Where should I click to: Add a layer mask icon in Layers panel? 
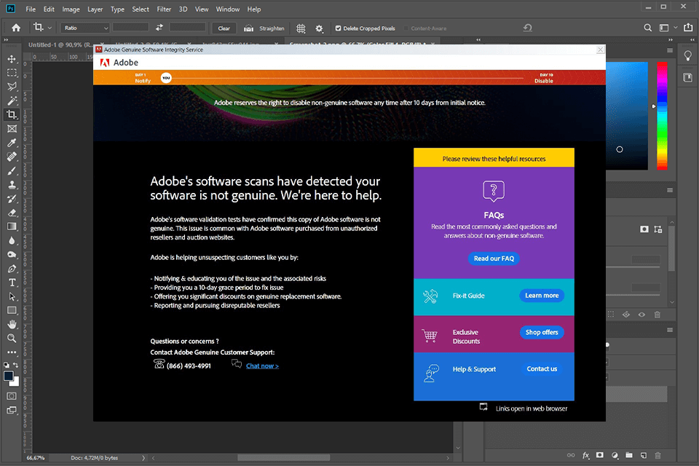[600, 455]
